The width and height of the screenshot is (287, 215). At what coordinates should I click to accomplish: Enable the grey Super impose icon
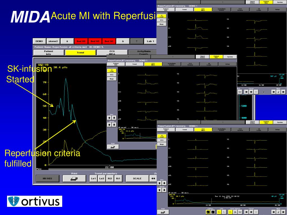point(235,212)
